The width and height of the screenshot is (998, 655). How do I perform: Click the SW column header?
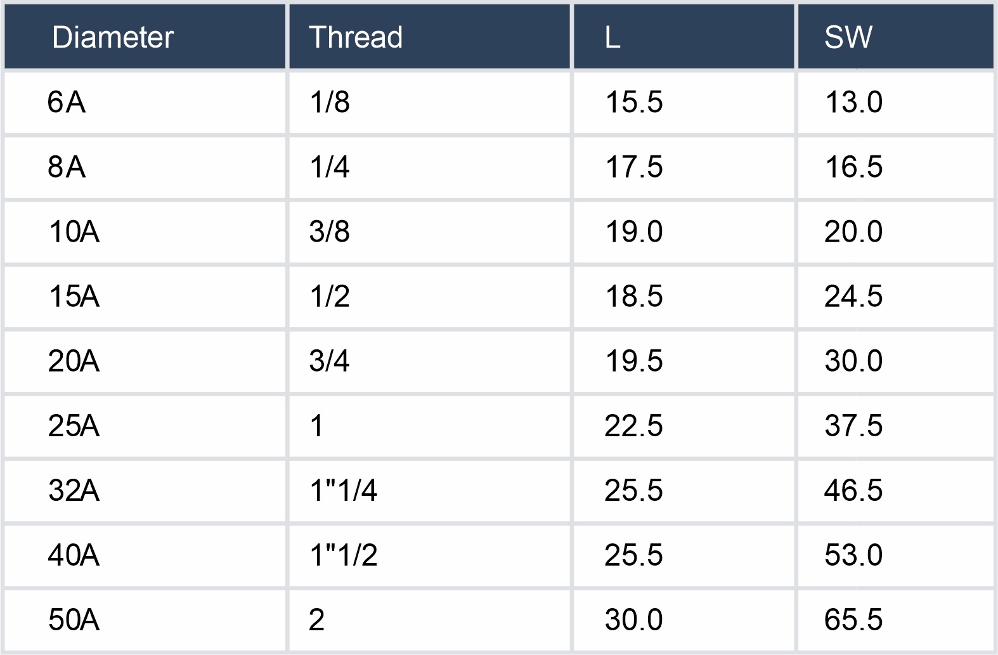tap(848, 37)
